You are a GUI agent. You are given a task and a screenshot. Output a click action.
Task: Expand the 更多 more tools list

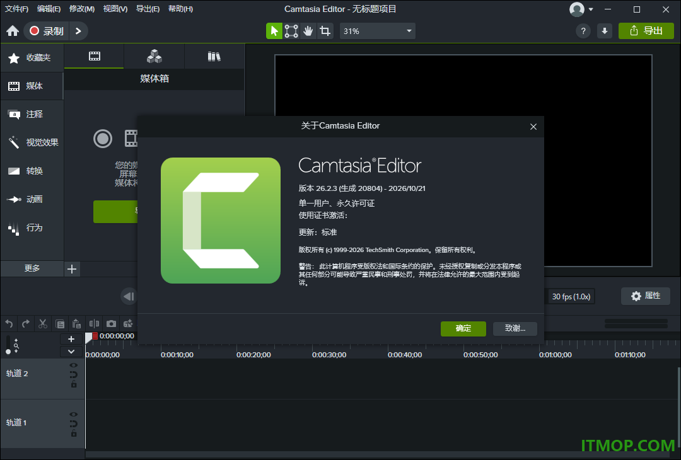pos(32,268)
